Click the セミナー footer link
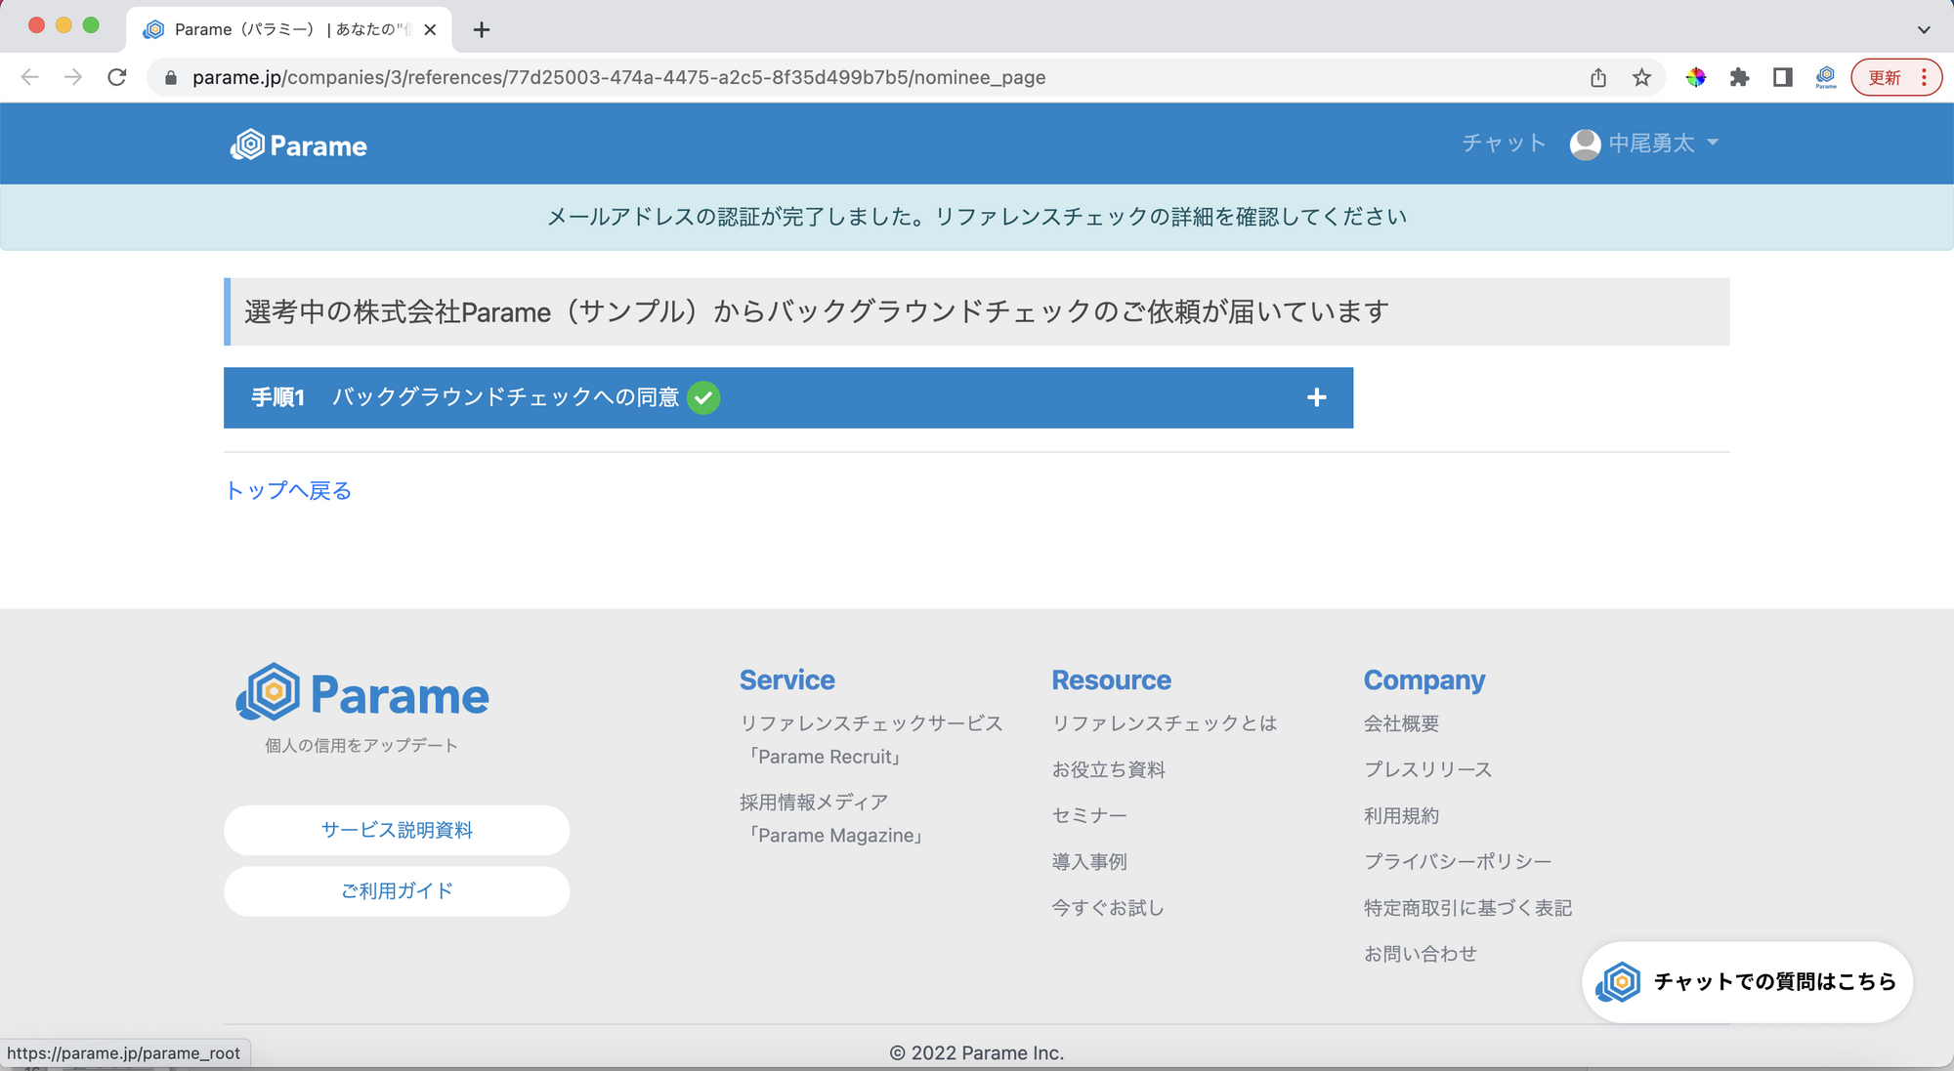The image size is (1954, 1071). [1089, 815]
